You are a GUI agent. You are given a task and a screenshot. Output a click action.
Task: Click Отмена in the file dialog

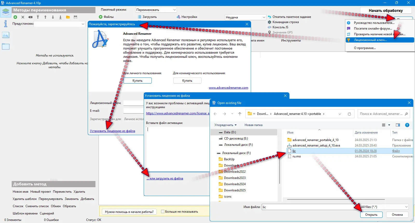pyautogui.click(x=397, y=215)
